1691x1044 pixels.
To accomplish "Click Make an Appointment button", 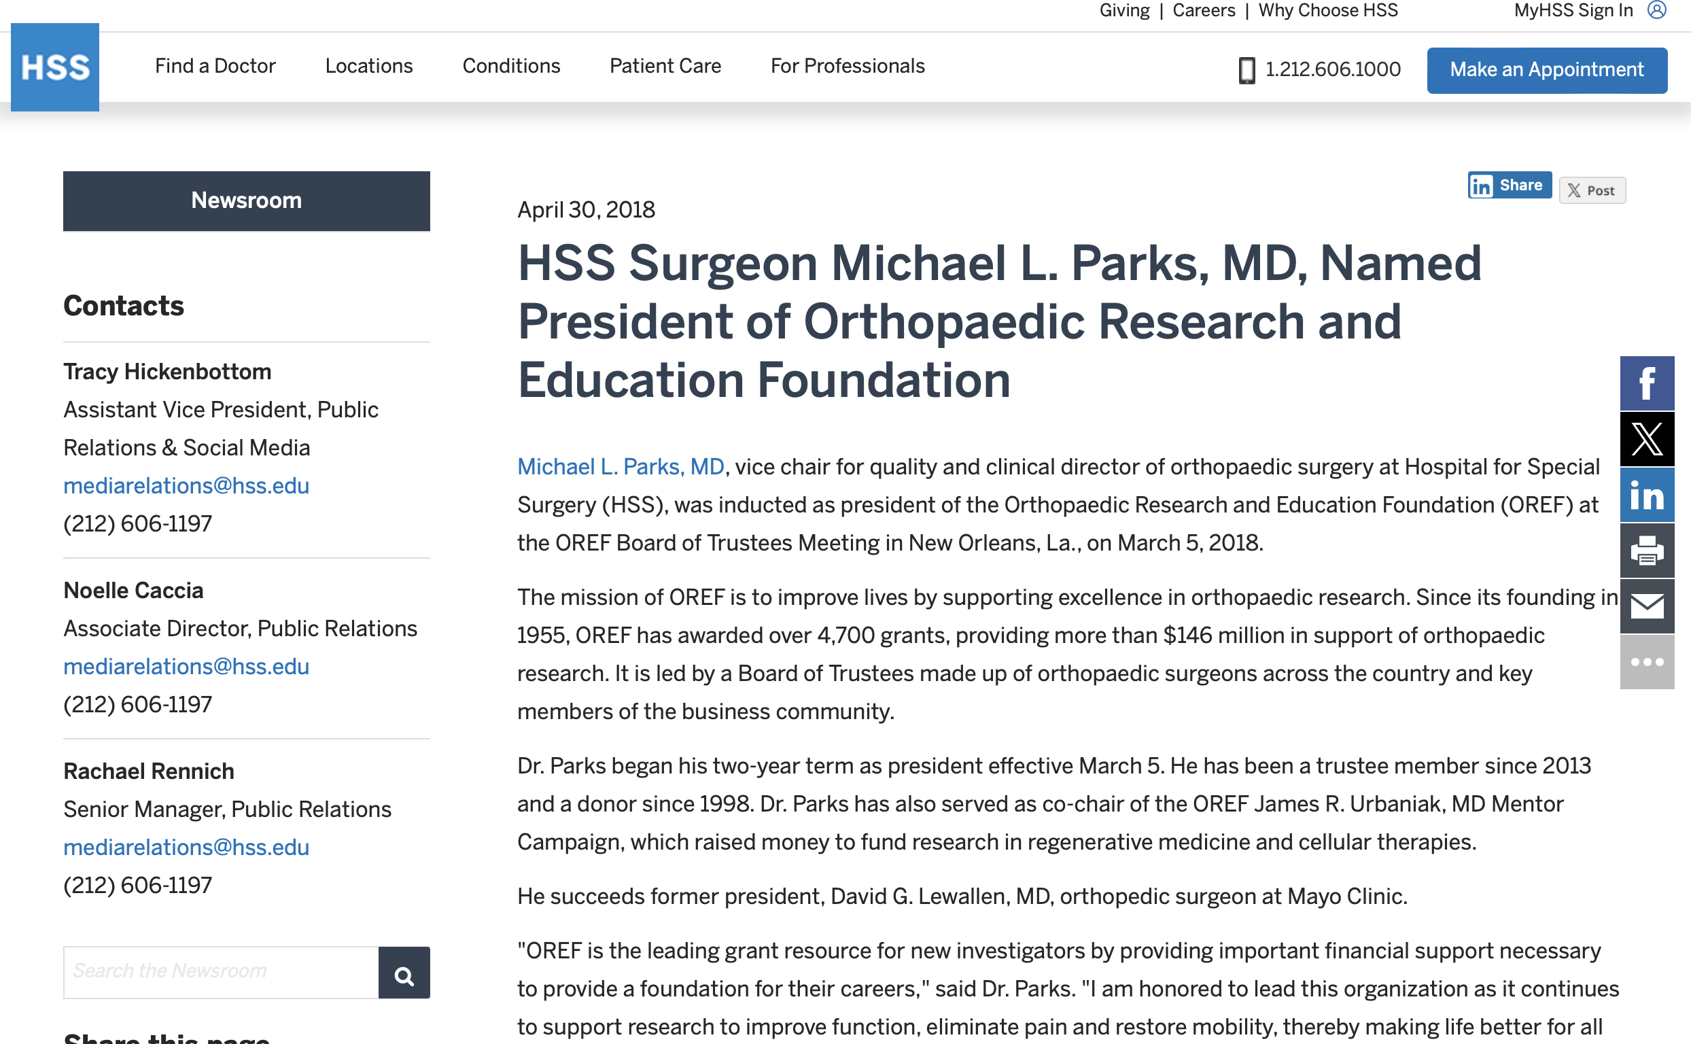I will pyautogui.click(x=1547, y=70).
